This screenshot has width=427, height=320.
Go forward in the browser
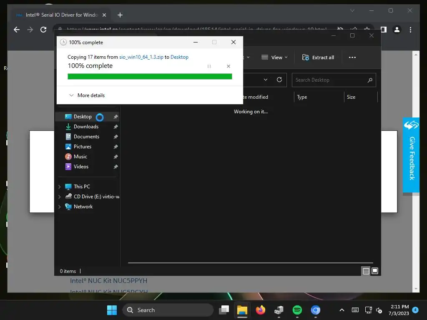(30, 30)
